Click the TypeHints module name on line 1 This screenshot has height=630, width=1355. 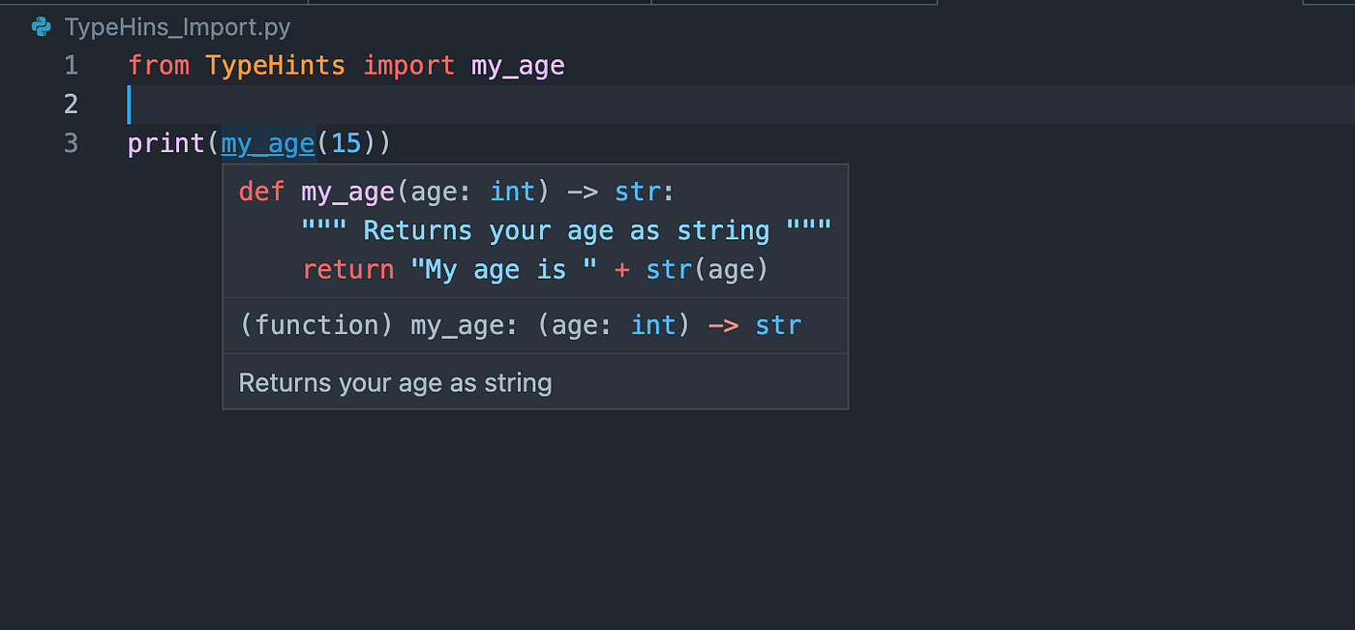pyautogui.click(x=275, y=66)
